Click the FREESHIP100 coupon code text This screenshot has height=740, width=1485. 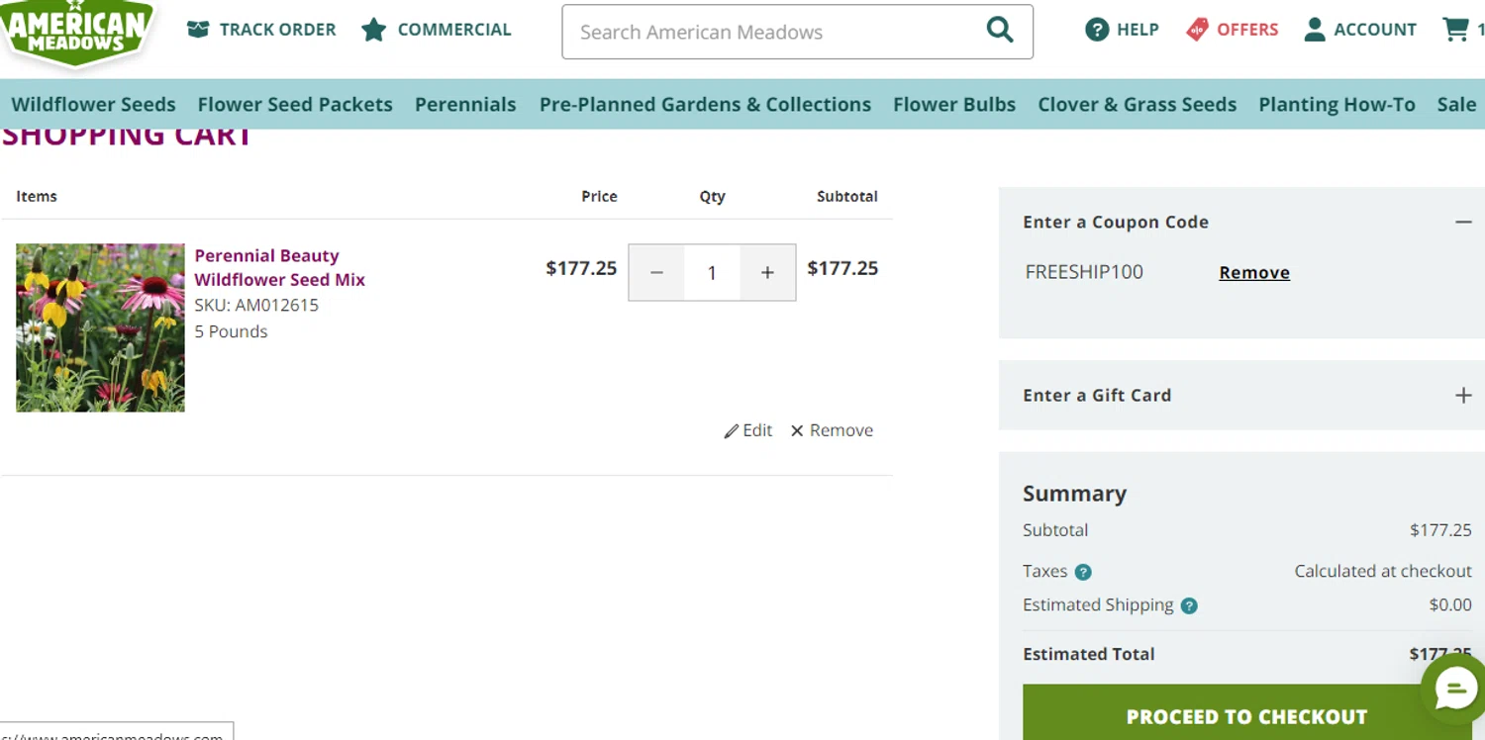tap(1084, 272)
